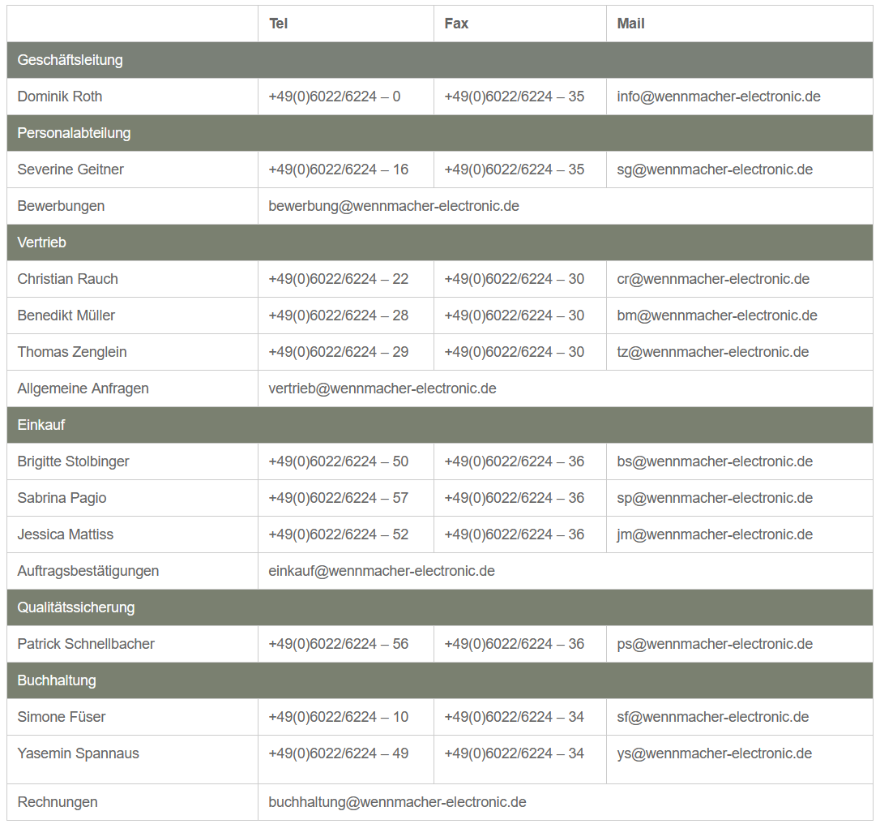Click the email sp@wennmacher-electronic.de
This screenshot has height=824, width=880.
pyautogui.click(x=715, y=498)
